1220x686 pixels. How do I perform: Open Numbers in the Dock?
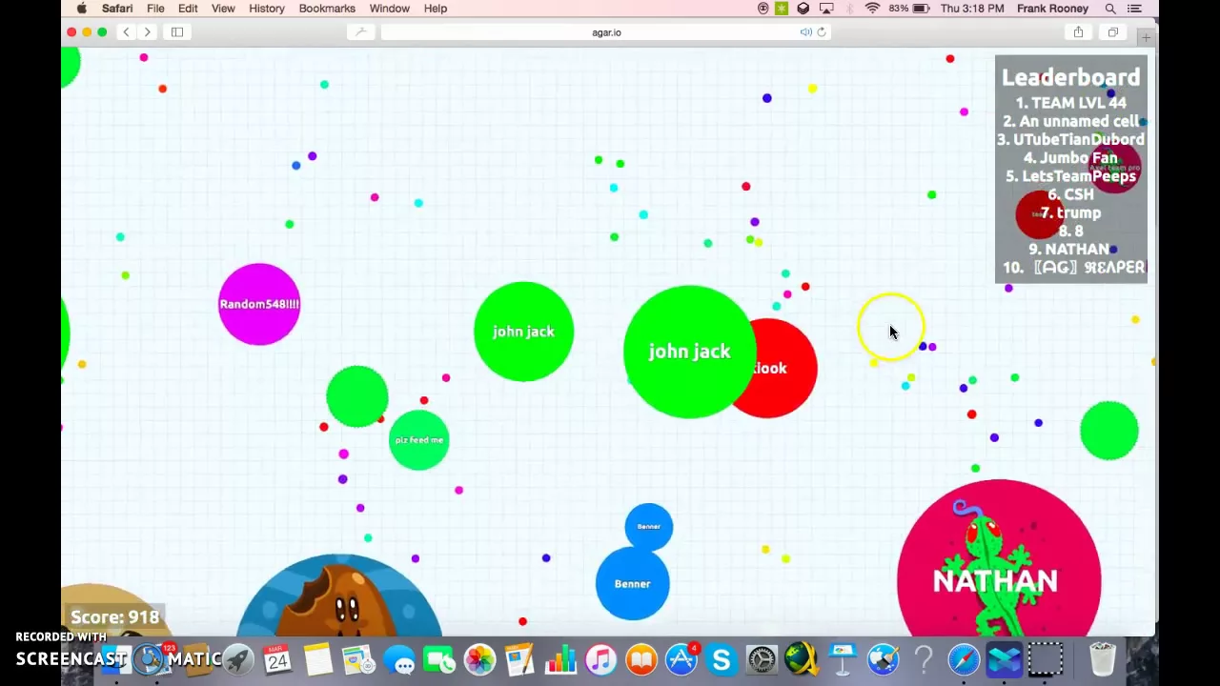tap(560, 659)
